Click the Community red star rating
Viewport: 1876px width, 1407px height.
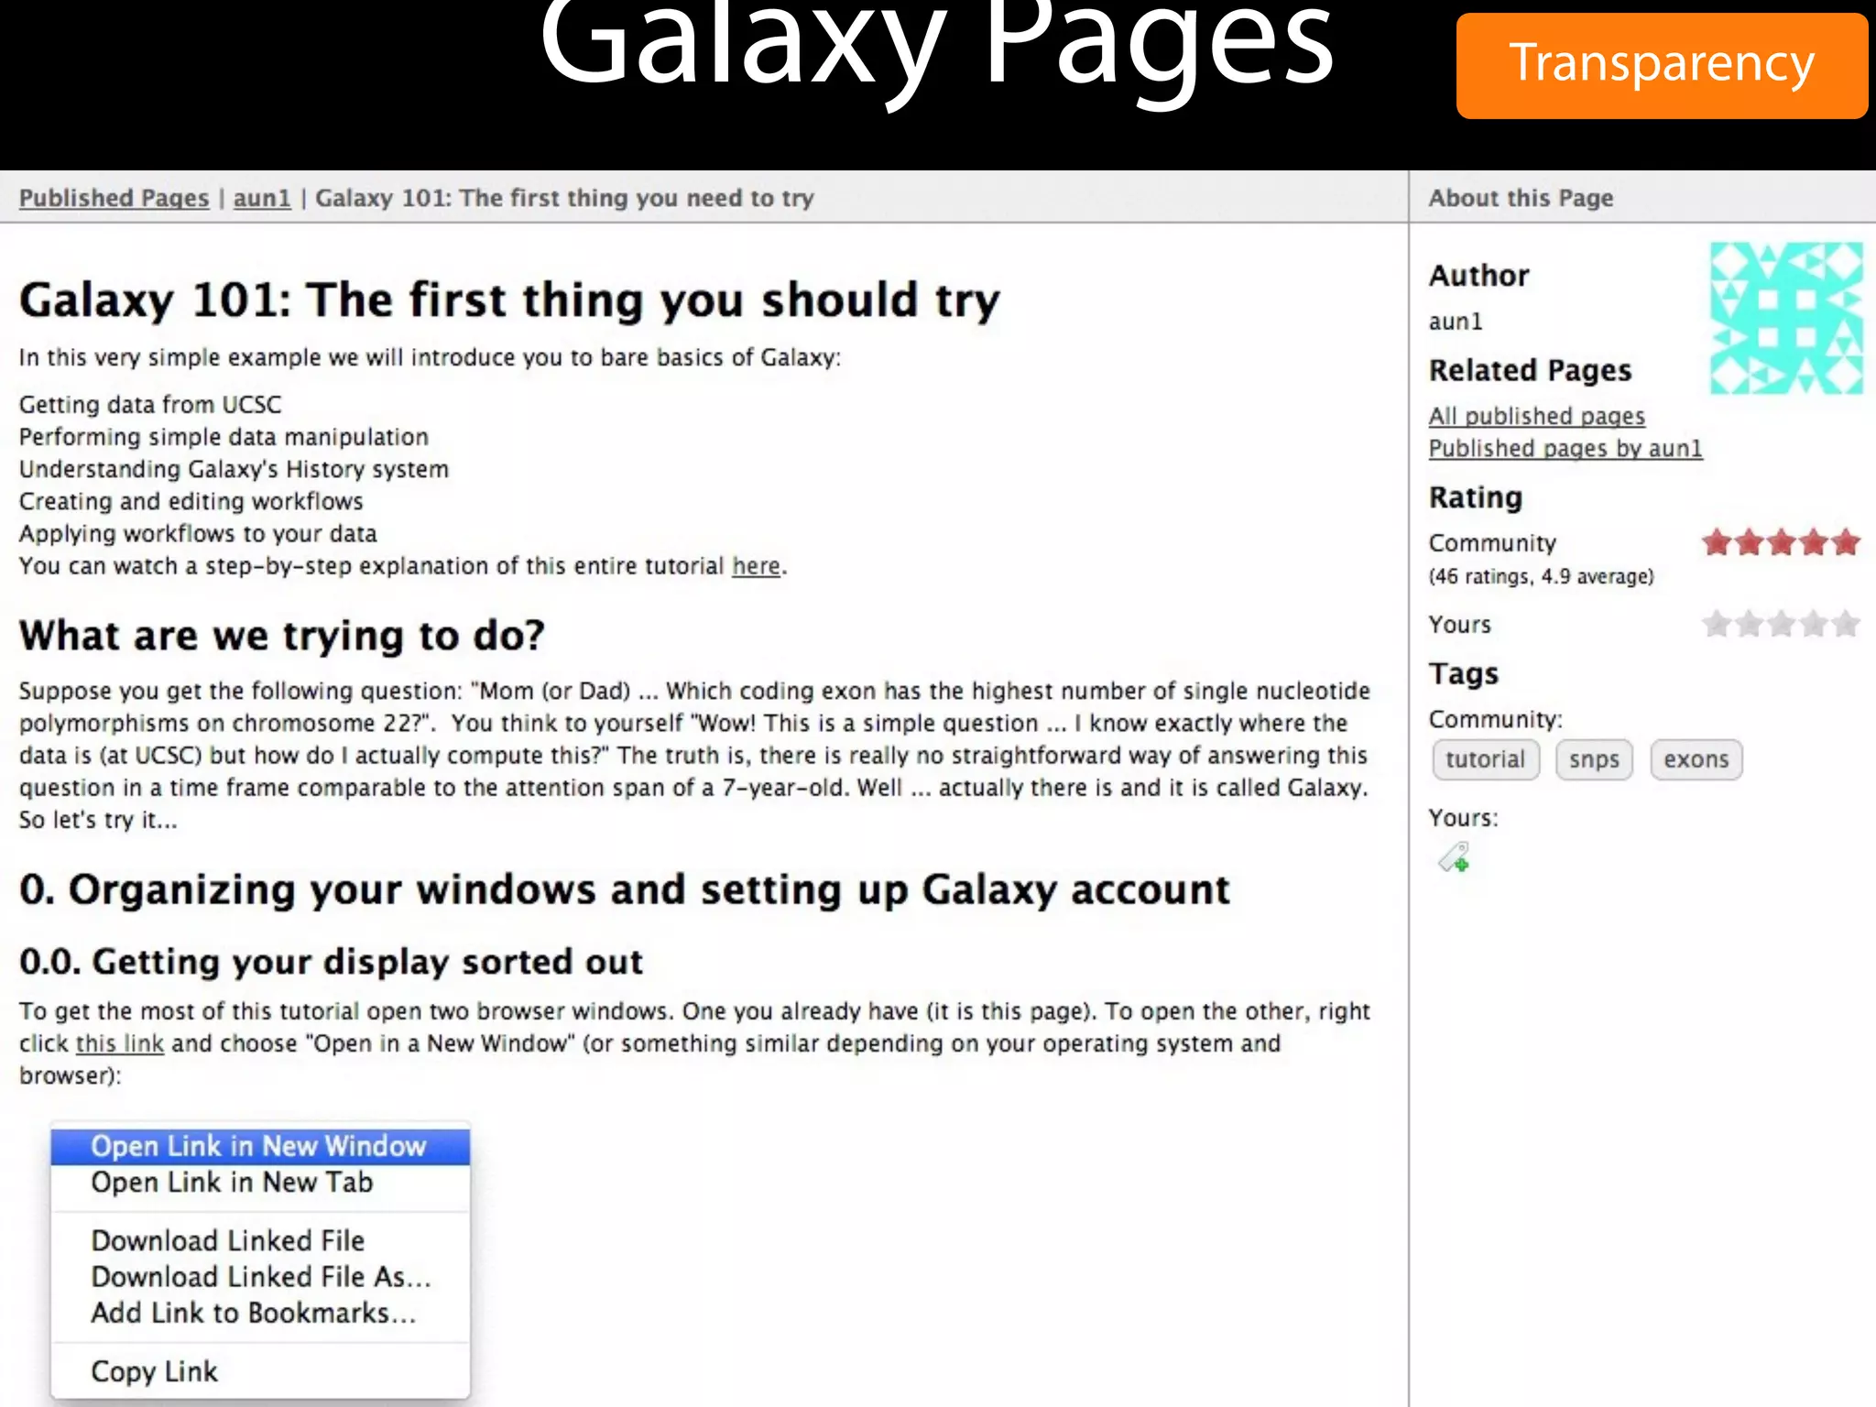1782,542
